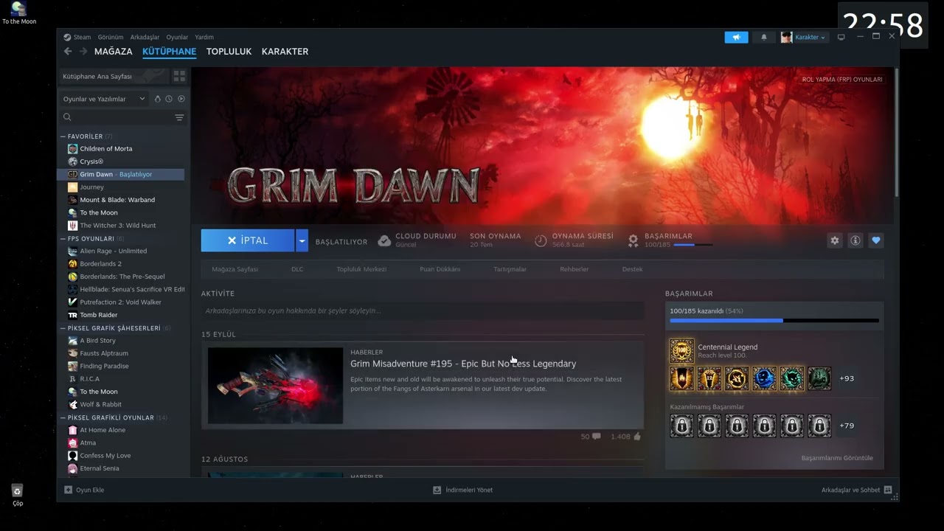Click the last green achievement icon
Viewport: 944px width, 531px height.
(x=819, y=378)
